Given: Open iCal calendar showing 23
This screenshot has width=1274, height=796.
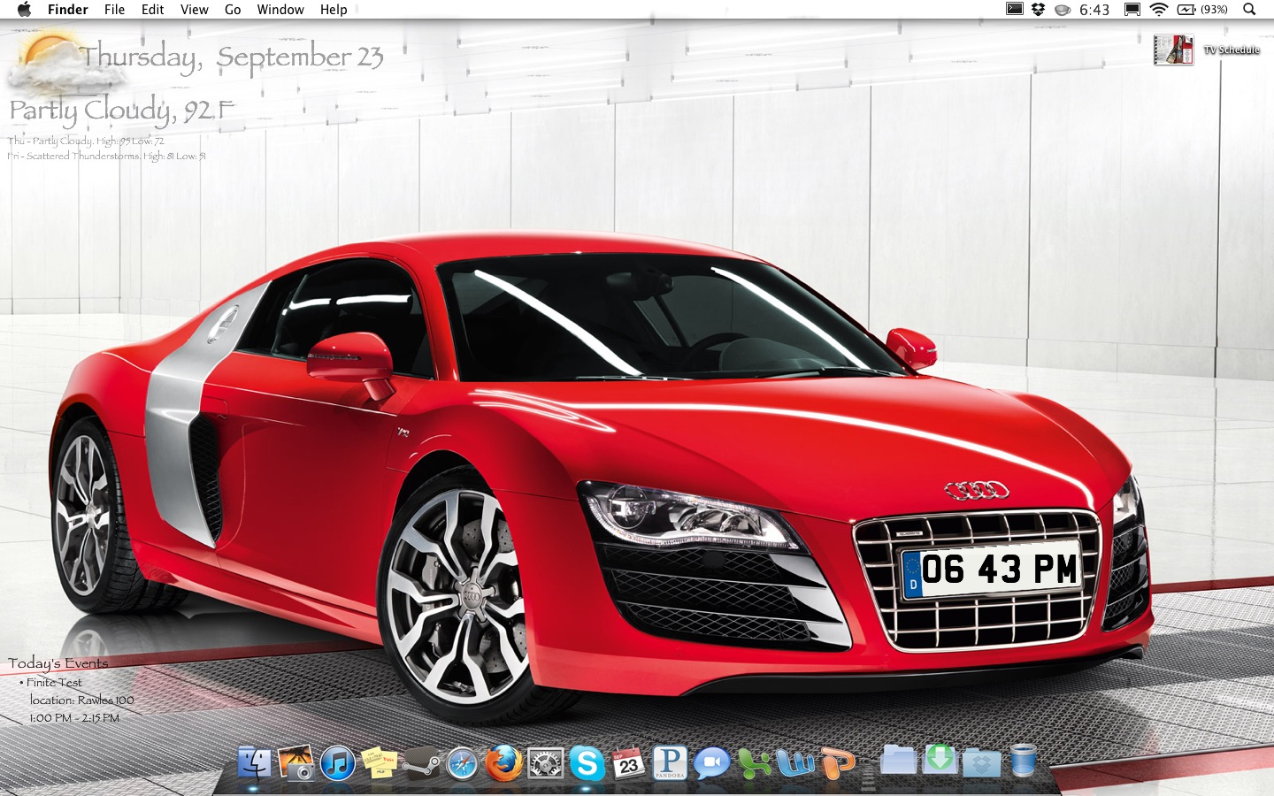Looking at the screenshot, I should tap(628, 762).
